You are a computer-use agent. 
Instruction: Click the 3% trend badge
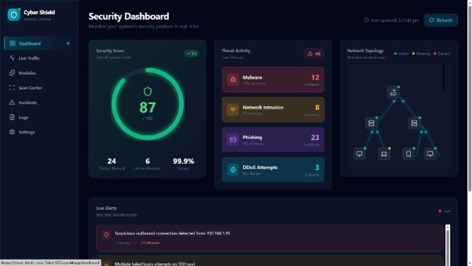pyautogui.click(x=191, y=54)
